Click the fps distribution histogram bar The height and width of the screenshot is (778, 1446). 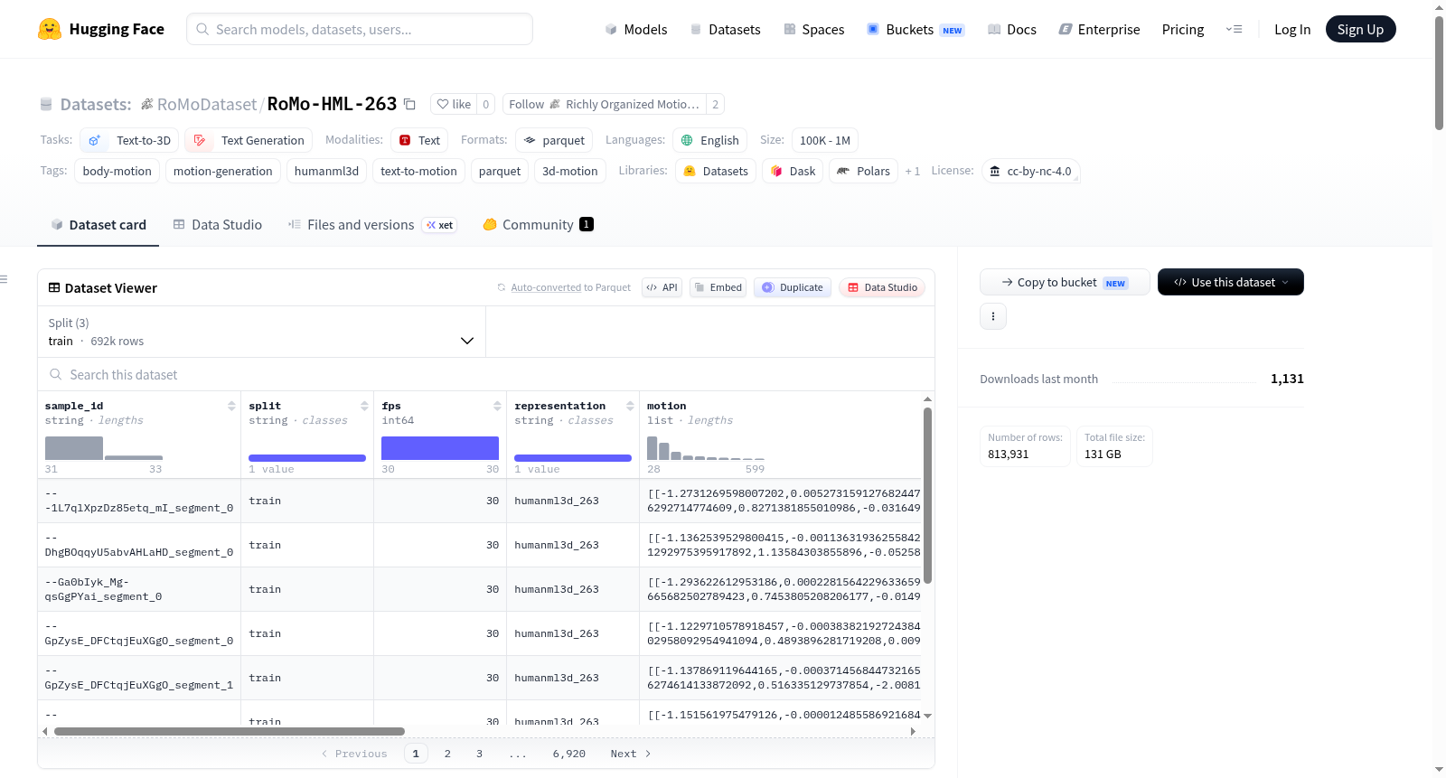(x=440, y=448)
